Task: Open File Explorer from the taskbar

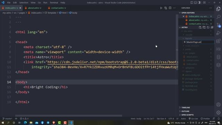Action: coord(31,123)
